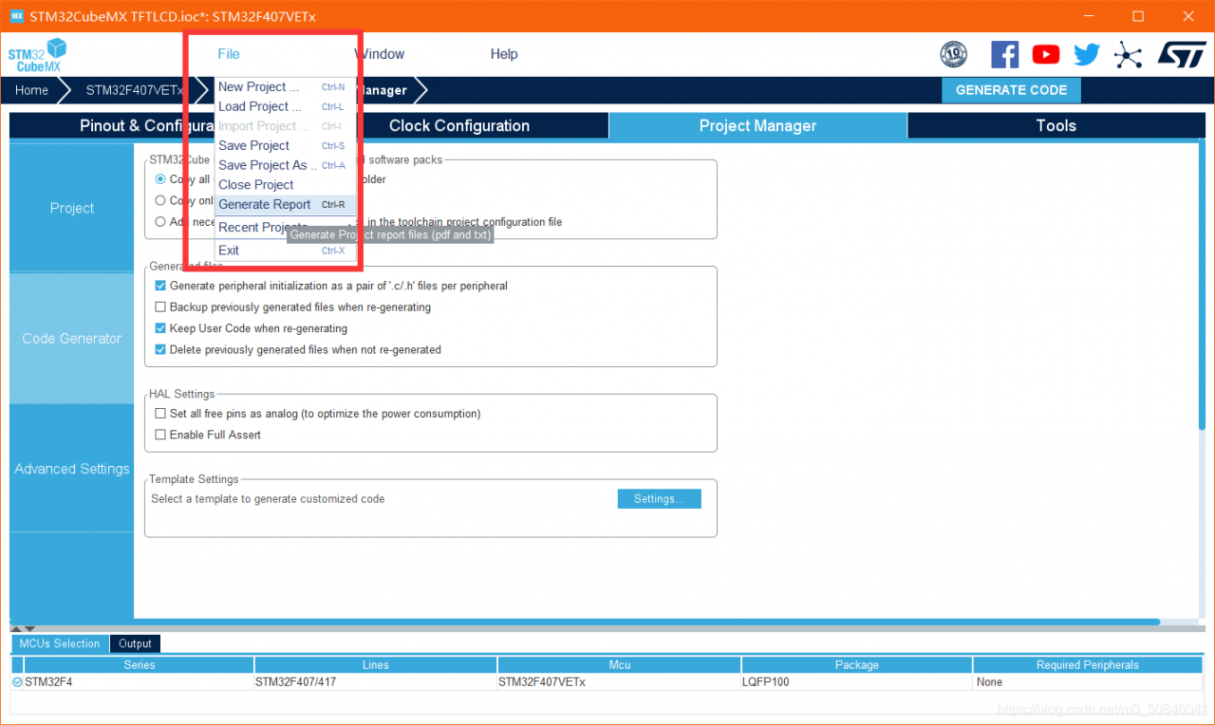
Task: Toggle Generate peripheral initialization as pair checkbox
Action: (x=160, y=286)
